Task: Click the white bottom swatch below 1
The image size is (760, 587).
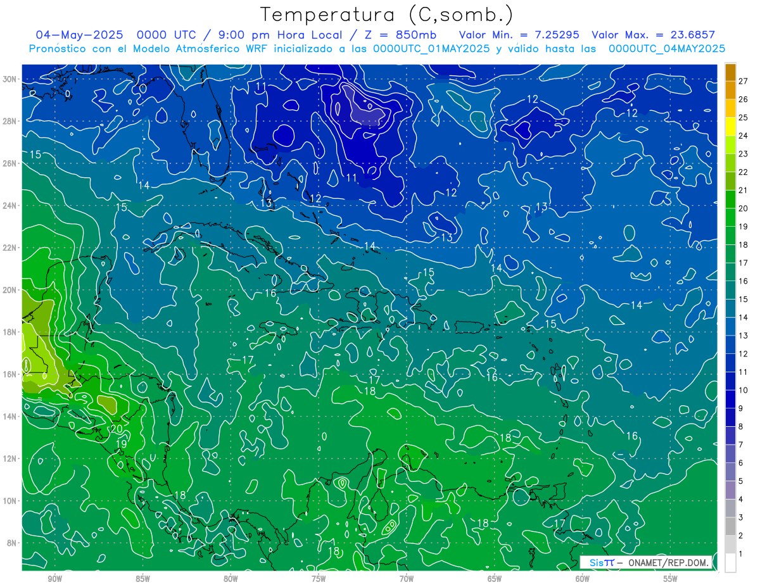Action: point(730,562)
